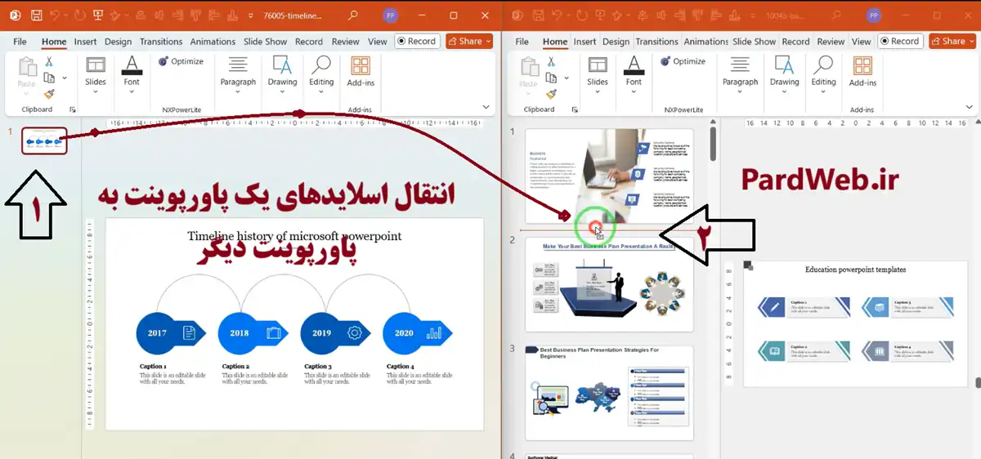
Task: Collapse the ribbon chevron in right window
Action: coord(970,107)
